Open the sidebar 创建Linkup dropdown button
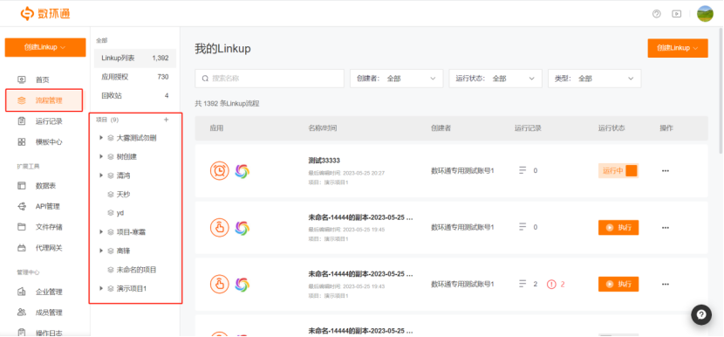 (45, 47)
